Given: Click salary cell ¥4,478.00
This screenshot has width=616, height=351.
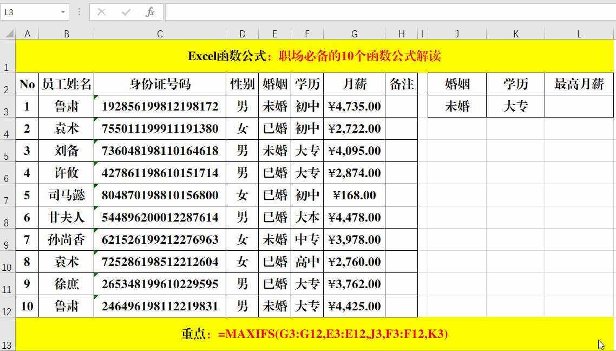Looking at the screenshot, I should click(x=355, y=217).
